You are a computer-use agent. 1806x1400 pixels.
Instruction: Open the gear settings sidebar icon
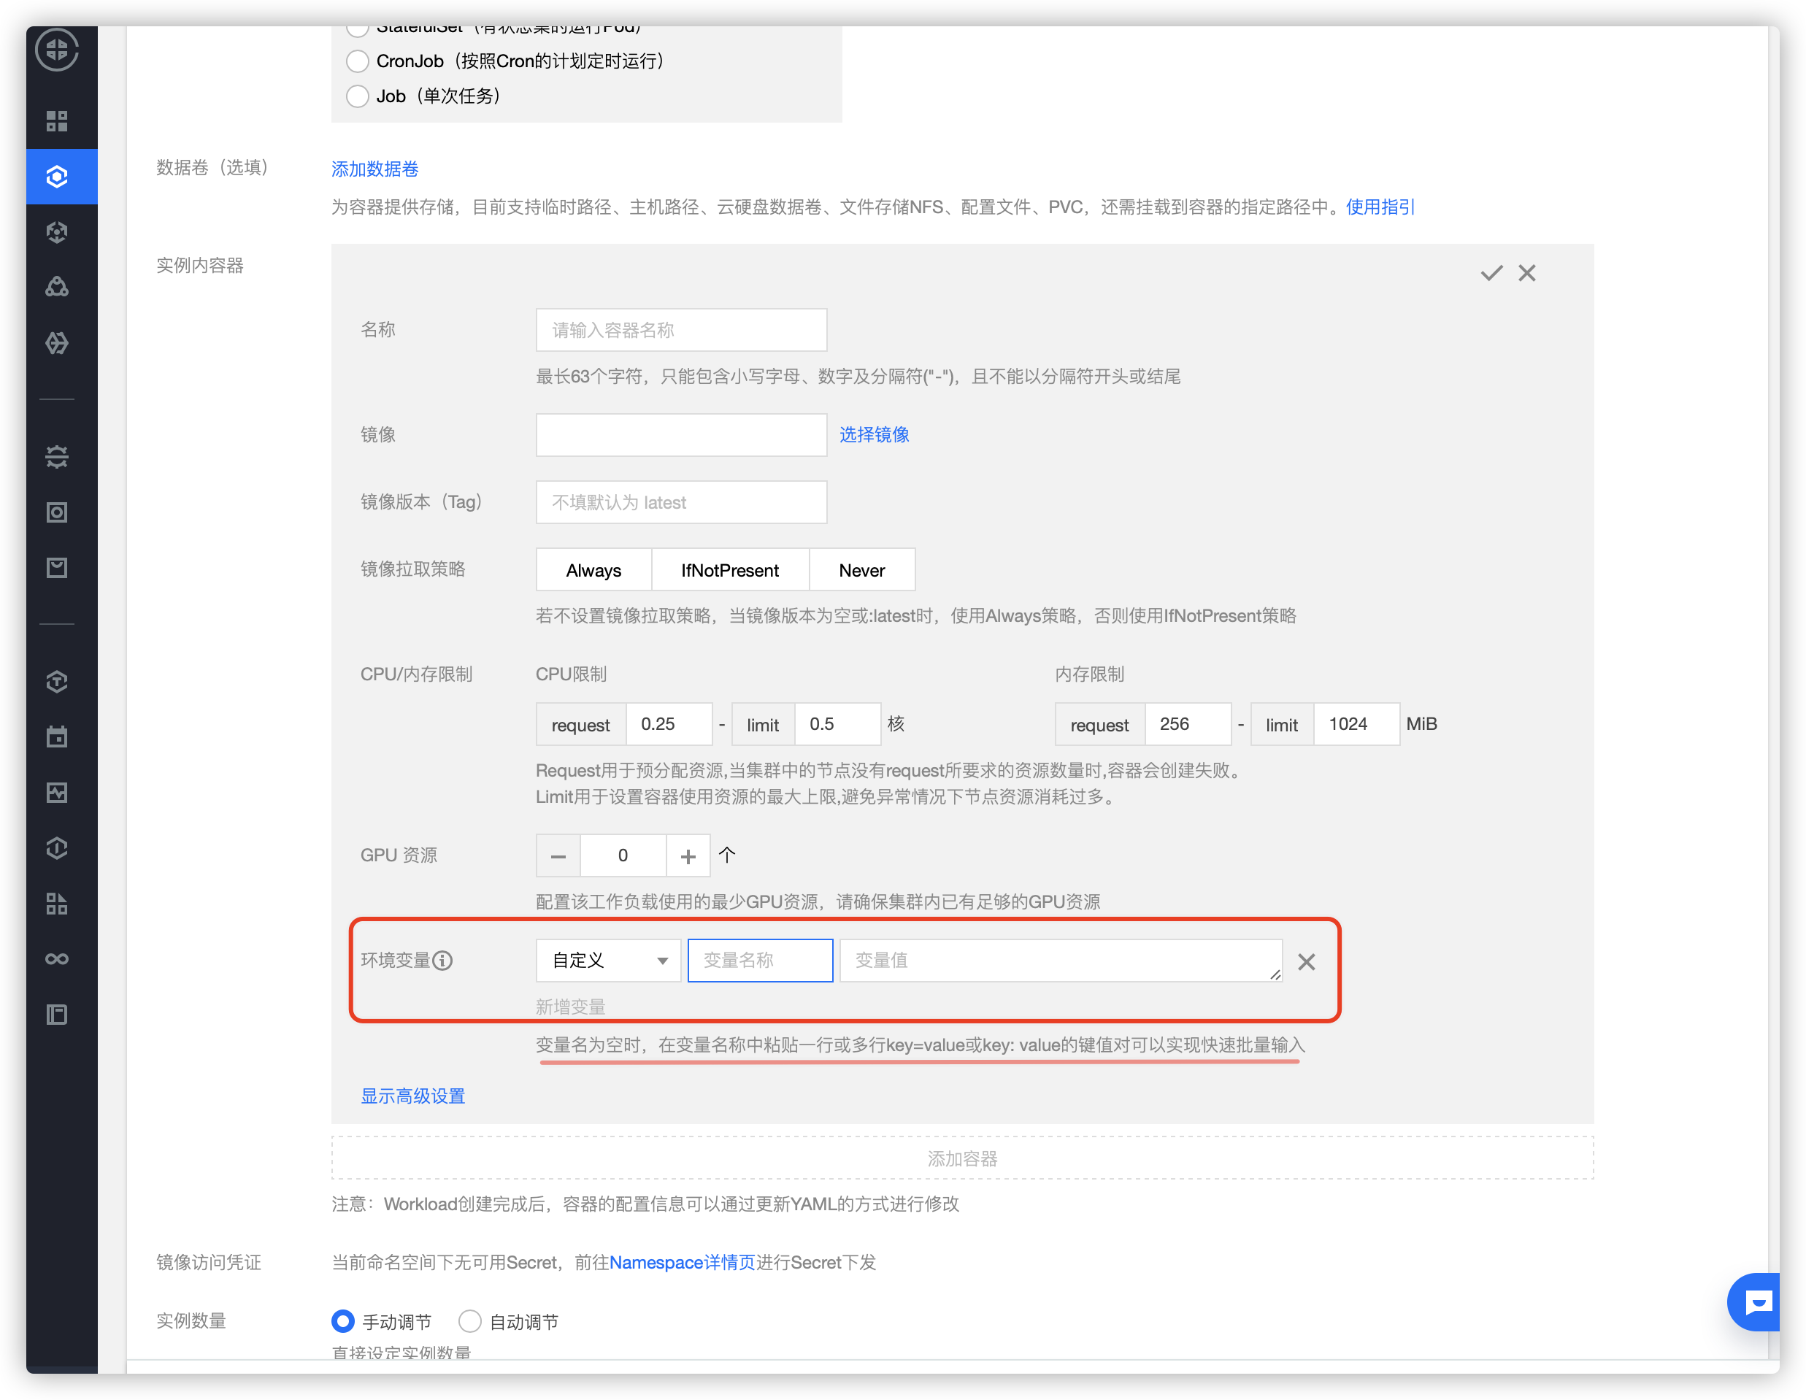(x=57, y=456)
